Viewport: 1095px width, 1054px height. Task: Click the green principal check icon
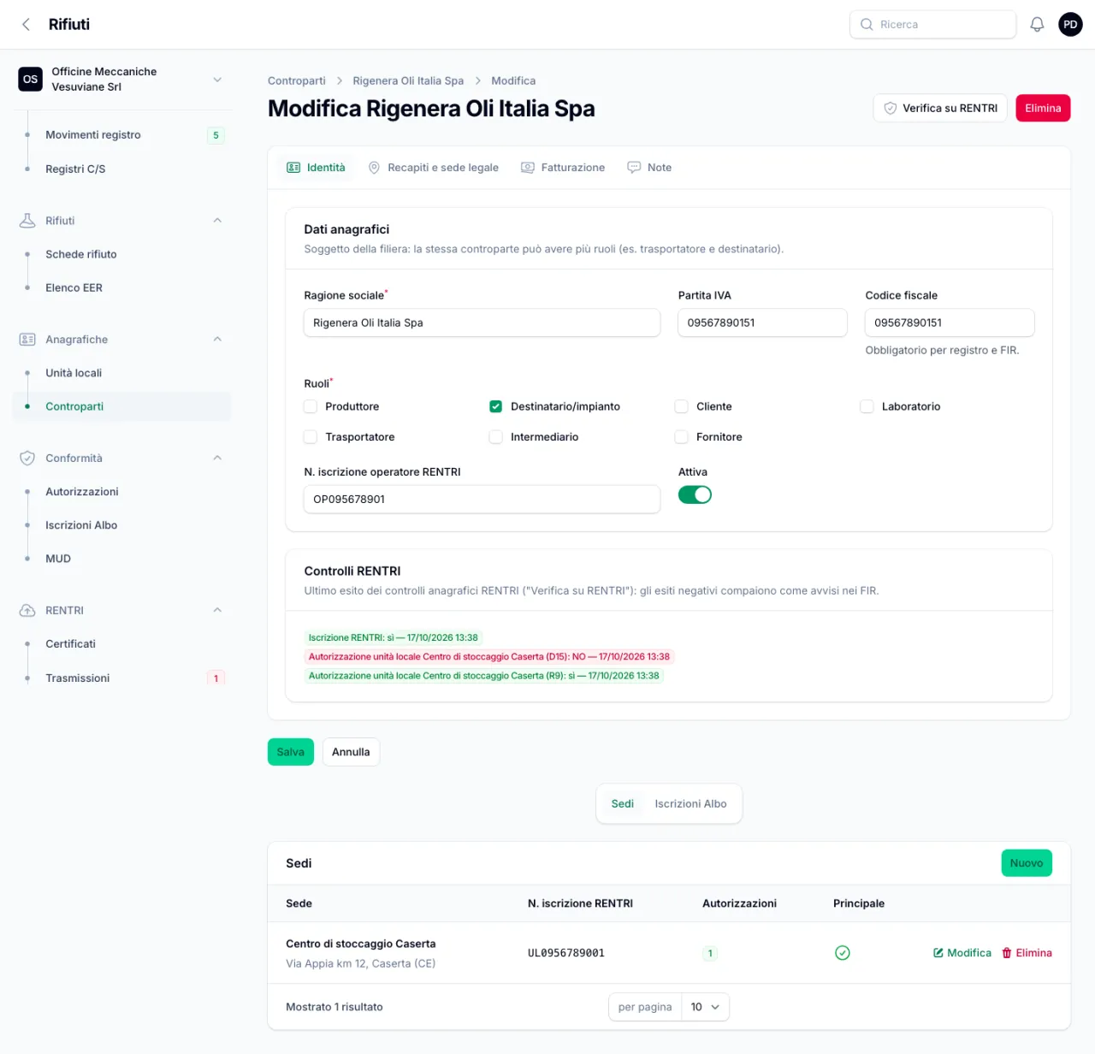pyautogui.click(x=843, y=953)
